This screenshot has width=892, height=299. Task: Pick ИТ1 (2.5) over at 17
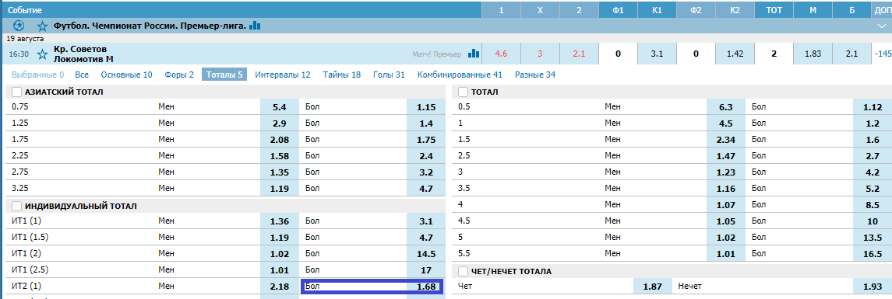426,270
